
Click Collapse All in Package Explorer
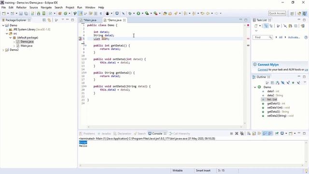(x=44, y=20)
